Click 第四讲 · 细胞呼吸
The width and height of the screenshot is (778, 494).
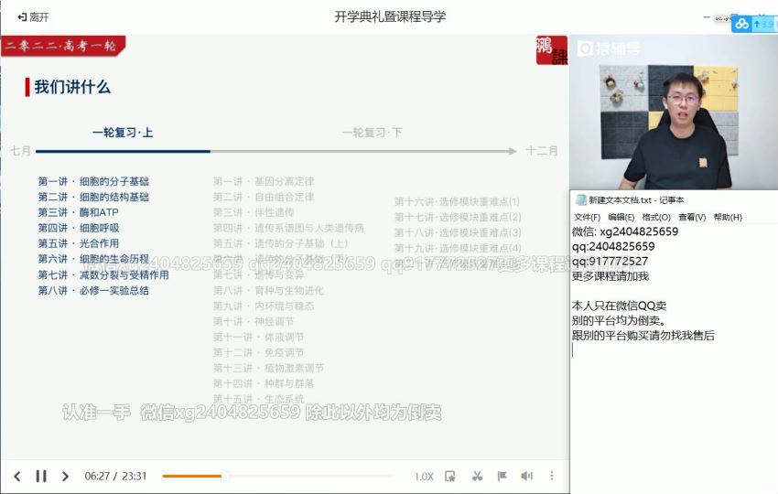[79, 228]
